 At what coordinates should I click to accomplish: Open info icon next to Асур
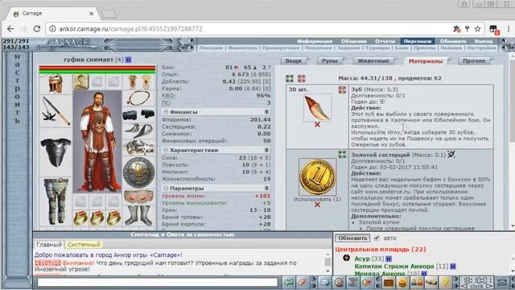(x=389, y=259)
